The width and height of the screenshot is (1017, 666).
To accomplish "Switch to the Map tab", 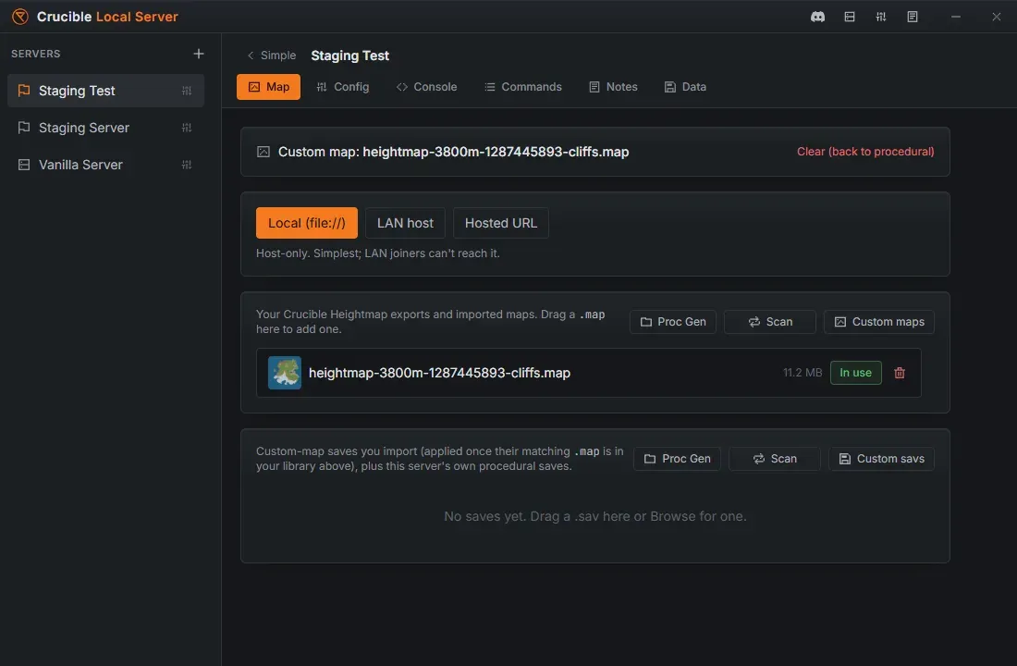I will [x=268, y=87].
